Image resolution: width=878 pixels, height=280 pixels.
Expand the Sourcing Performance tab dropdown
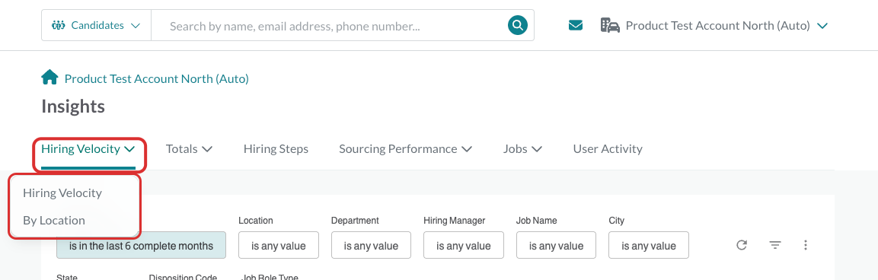pyautogui.click(x=405, y=149)
